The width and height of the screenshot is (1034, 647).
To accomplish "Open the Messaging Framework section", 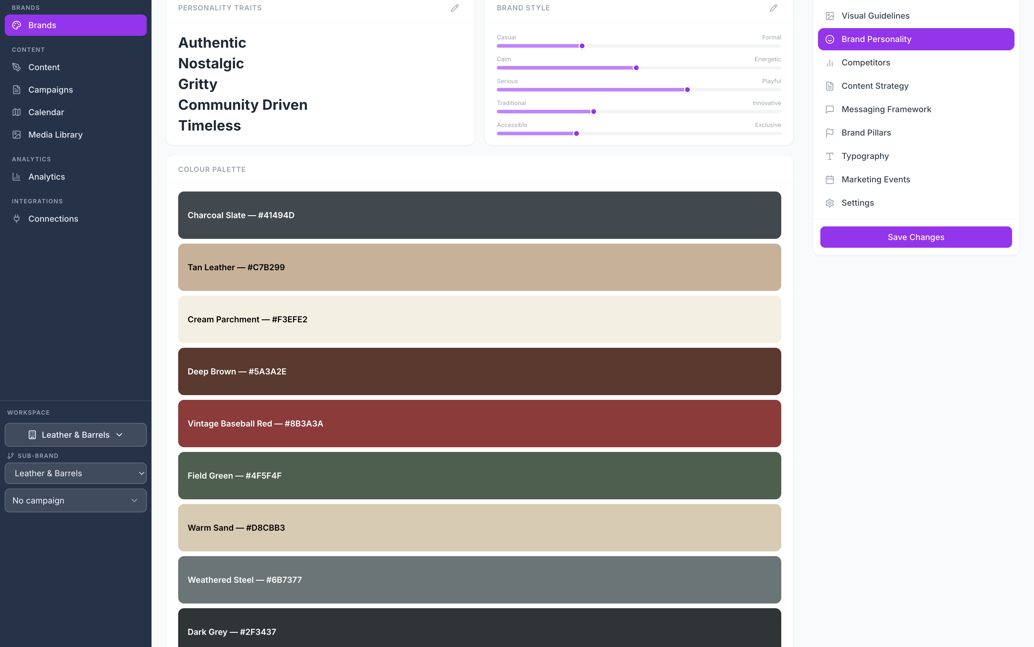I will 886,109.
